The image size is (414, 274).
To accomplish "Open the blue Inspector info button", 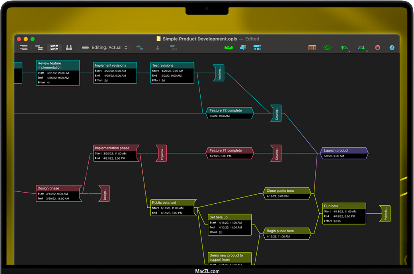I will pos(392,48).
